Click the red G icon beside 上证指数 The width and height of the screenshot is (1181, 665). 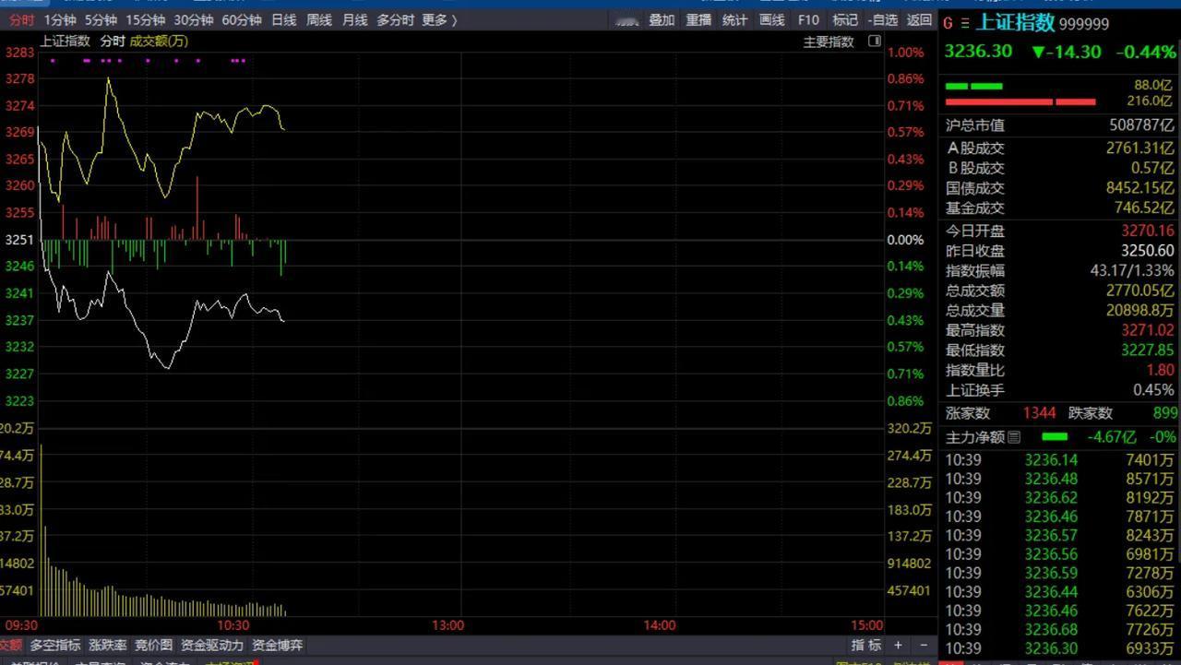point(948,23)
